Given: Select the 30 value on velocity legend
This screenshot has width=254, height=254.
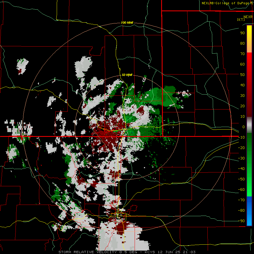Looking at the screenshot, I should [x=242, y=96].
